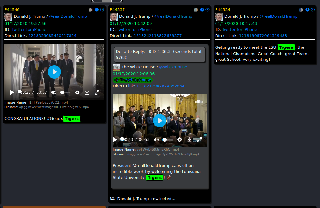This screenshot has width=320, height=208.
Task: Click image name yvFWvDiS93mvXIjQ.mp4
Action: [x=158, y=149]
